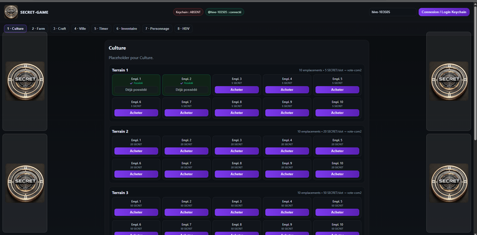Click 'Placeholder pour Culture.' text
Screen dimensions: 477x235
click(131, 58)
